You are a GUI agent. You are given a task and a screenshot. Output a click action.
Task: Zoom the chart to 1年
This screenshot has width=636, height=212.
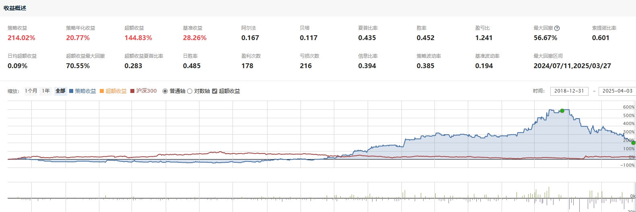point(46,91)
